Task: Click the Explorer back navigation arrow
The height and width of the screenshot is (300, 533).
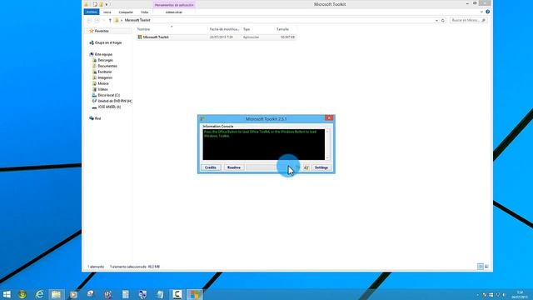Action: [x=89, y=20]
